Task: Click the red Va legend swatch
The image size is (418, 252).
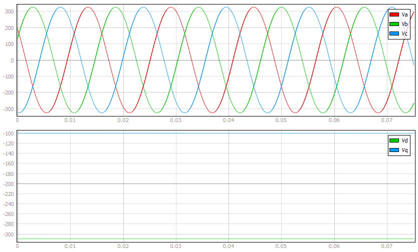Action: [x=394, y=14]
